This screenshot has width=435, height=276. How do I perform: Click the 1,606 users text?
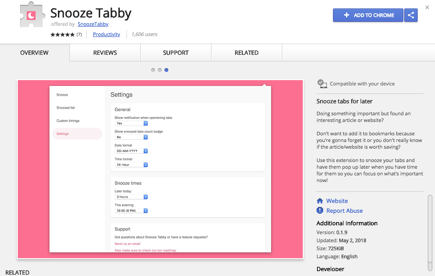144,34
